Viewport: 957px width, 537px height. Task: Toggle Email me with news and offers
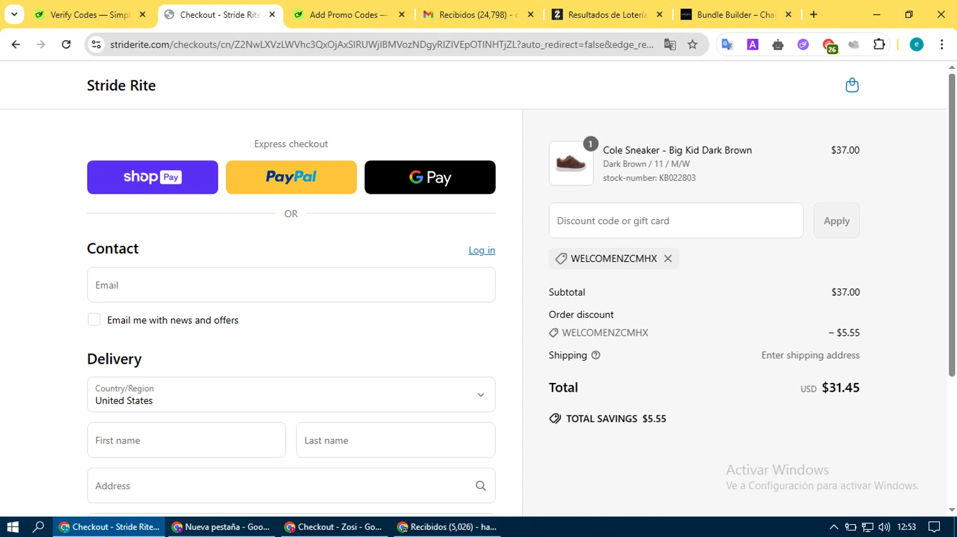click(x=94, y=320)
